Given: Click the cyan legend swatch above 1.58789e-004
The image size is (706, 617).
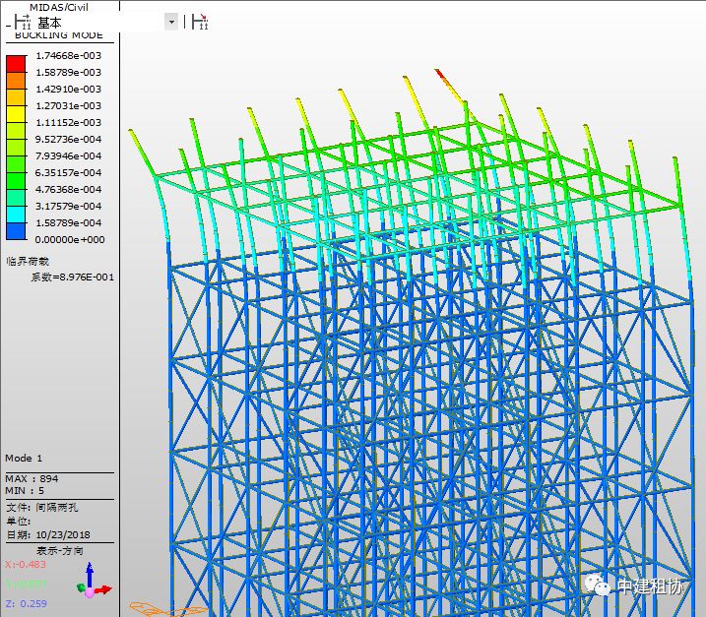Looking at the screenshot, I should click(16, 215).
